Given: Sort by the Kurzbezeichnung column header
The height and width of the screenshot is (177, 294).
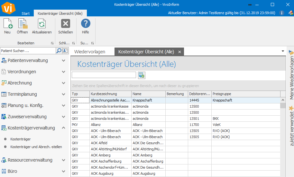Looking at the screenshot, I should [110, 94].
